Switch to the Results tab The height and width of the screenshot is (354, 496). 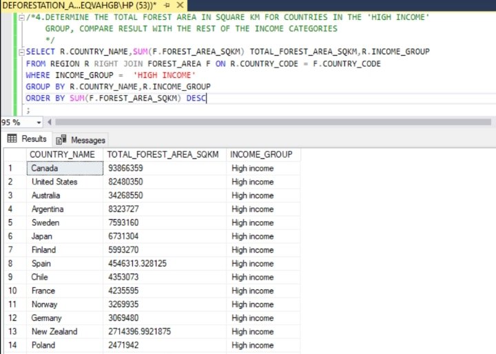tap(27, 139)
